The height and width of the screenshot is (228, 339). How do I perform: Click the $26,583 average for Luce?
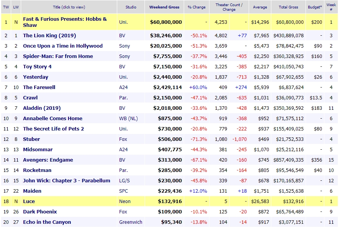260,202
